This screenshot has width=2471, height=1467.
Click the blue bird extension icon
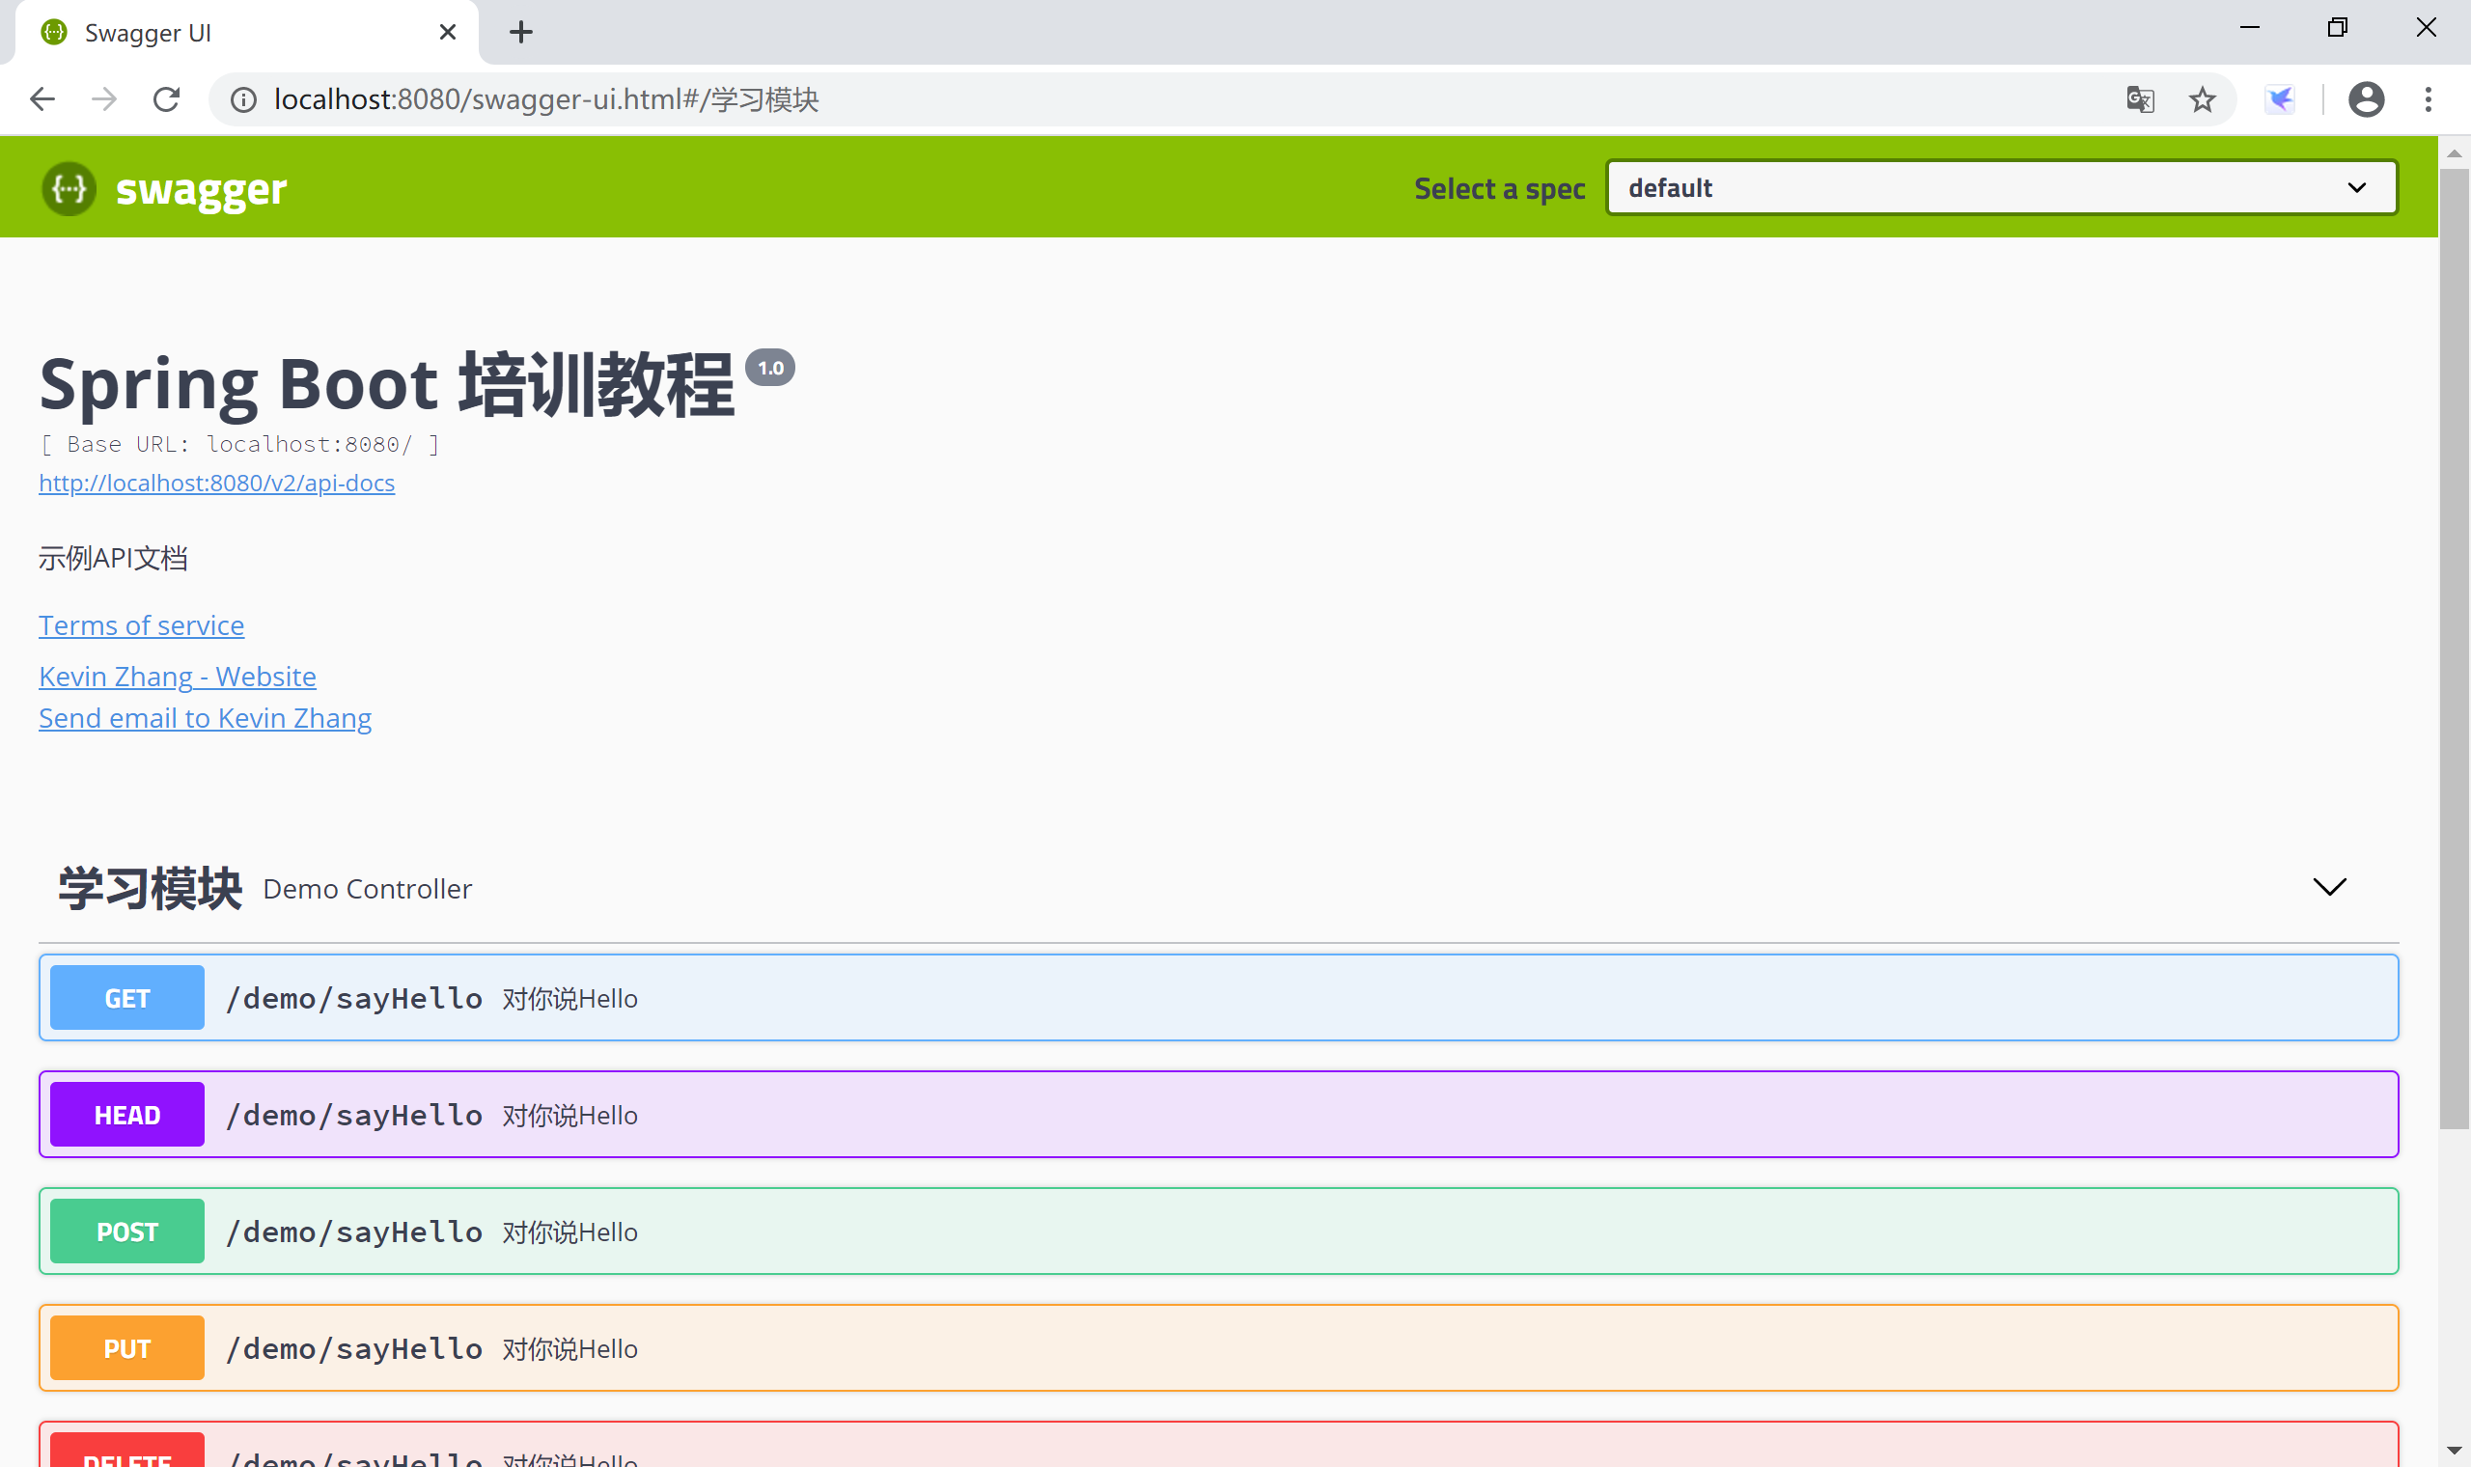pyautogui.click(x=2280, y=99)
